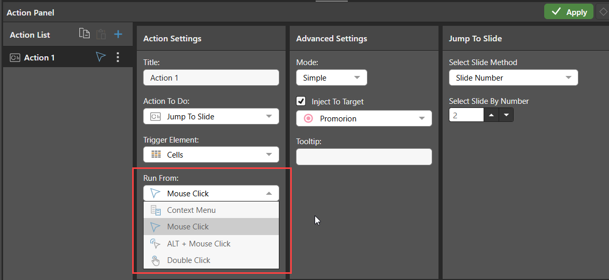Screen dimensions: 609x280
Task: Open the three-dot menu for Action 1
Action: [x=118, y=58]
